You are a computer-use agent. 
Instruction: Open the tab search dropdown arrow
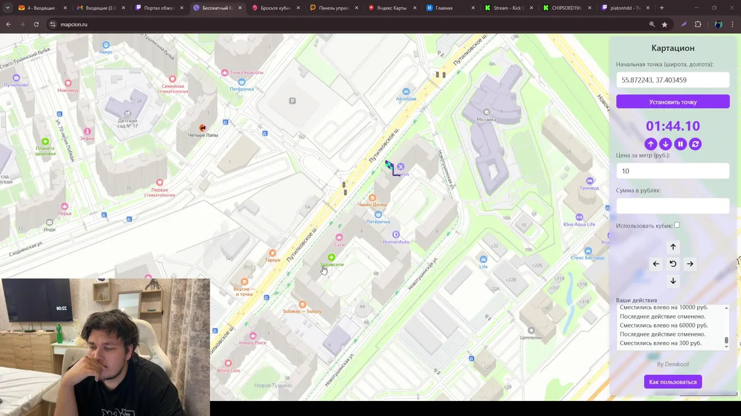[x=8, y=8]
